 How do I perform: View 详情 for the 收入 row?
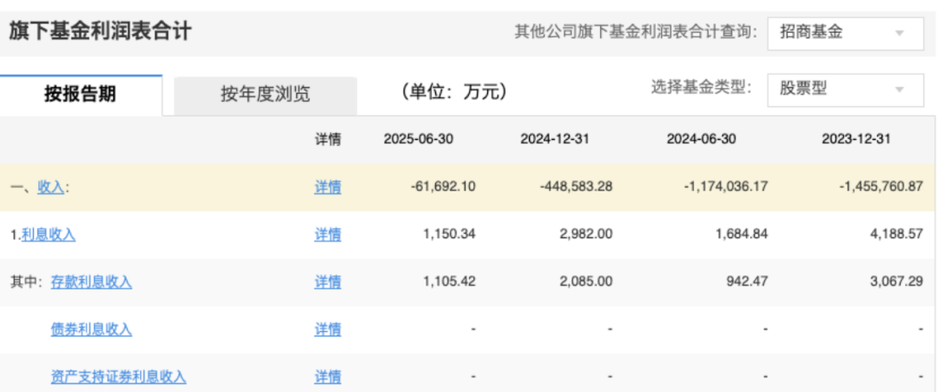pos(327,187)
